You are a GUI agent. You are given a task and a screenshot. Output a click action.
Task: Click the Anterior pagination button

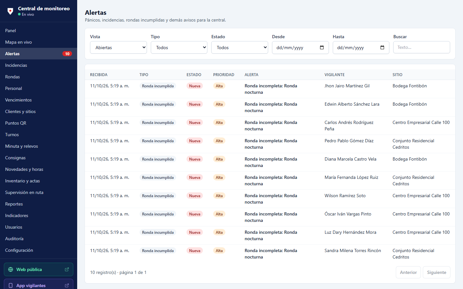click(408, 272)
